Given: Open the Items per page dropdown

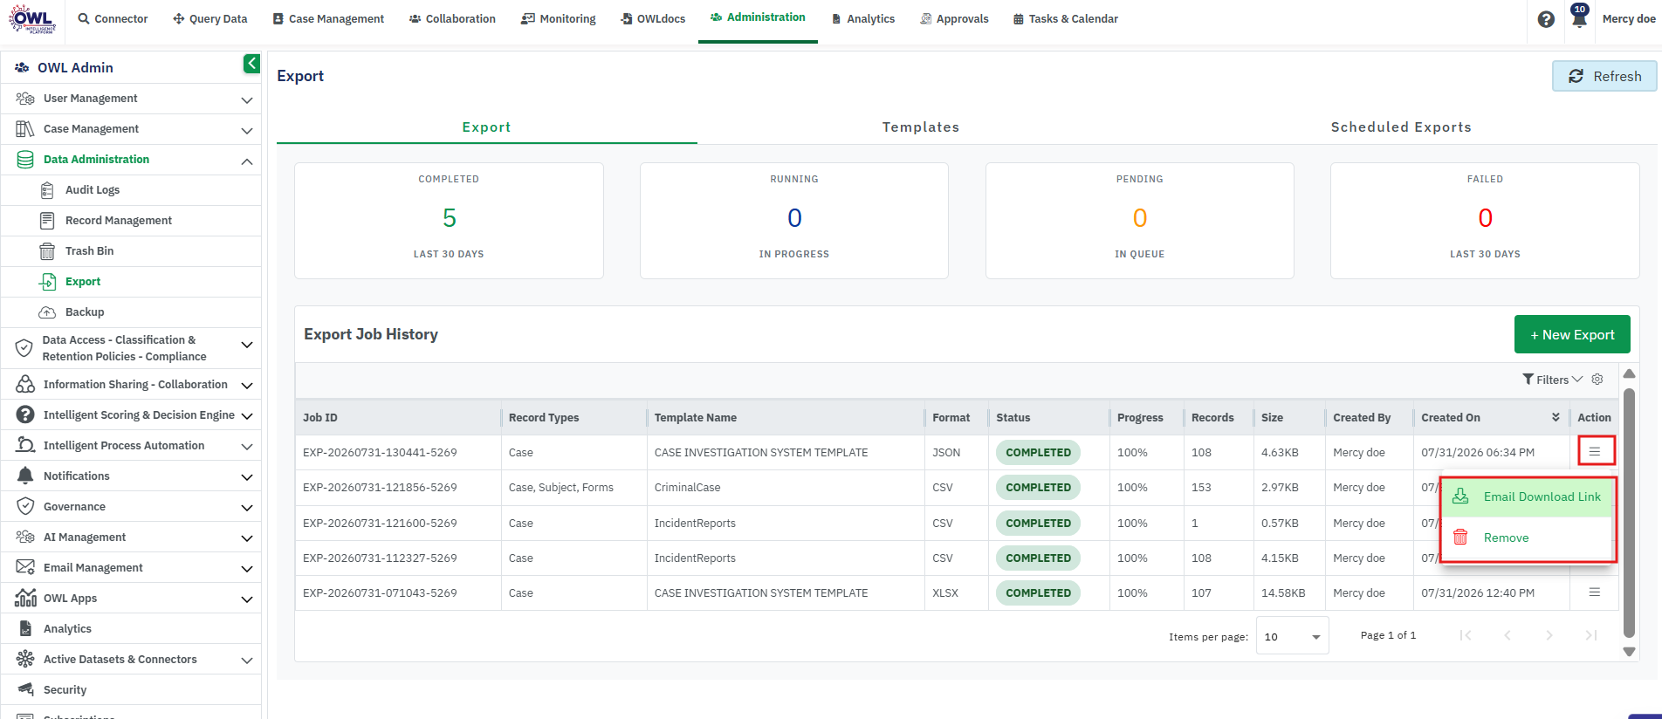Looking at the screenshot, I should [x=1292, y=636].
